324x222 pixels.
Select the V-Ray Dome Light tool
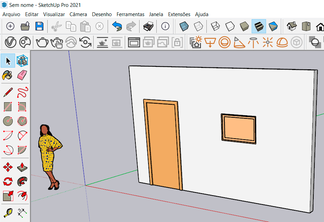pyautogui.click(x=282, y=42)
